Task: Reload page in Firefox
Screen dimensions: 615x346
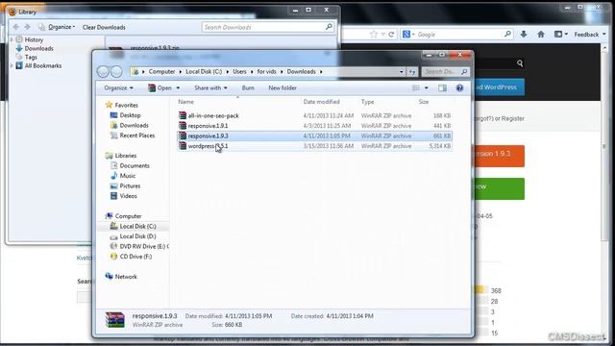Action: click(x=391, y=35)
